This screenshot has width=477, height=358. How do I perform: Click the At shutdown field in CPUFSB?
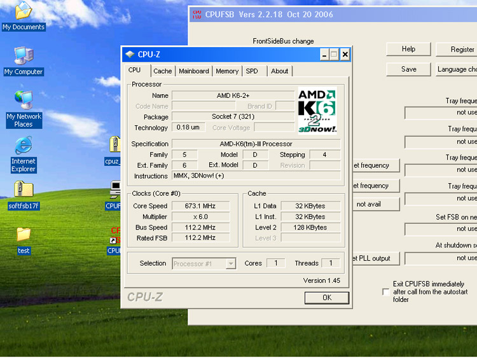pos(441,258)
